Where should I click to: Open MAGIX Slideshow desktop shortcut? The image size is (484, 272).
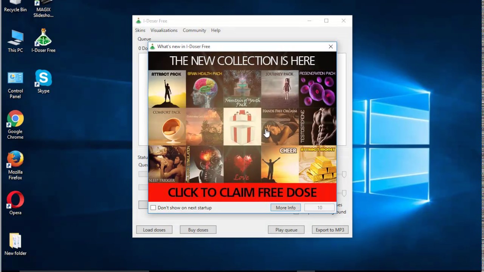click(43, 9)
